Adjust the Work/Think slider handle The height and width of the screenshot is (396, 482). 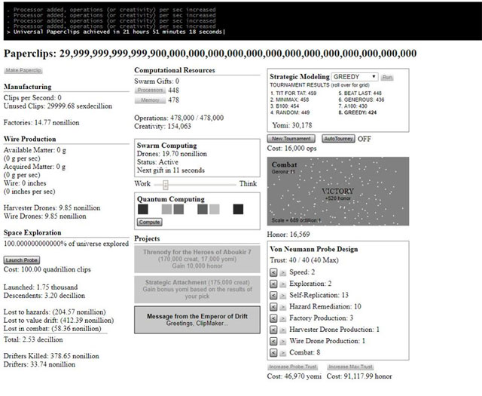[x=166, y=185]
